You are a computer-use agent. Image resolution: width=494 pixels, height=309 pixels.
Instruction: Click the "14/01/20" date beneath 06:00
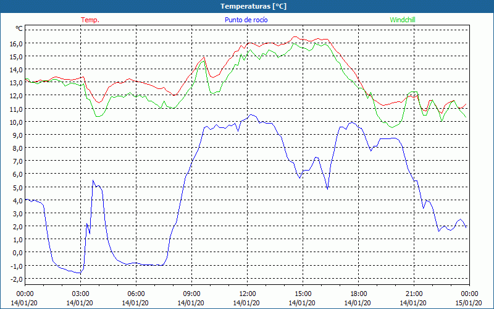point(135,303)
